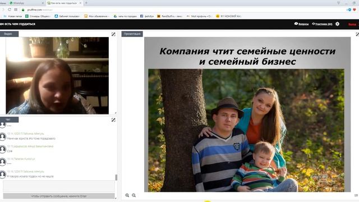Image resolution: width=359 pixels, height=202 pixels.
Task: Click the shield ad-blocker icon
Action: (349, 10)
